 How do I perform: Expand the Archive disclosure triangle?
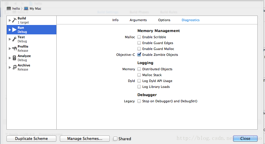click(x=10, y=67)
